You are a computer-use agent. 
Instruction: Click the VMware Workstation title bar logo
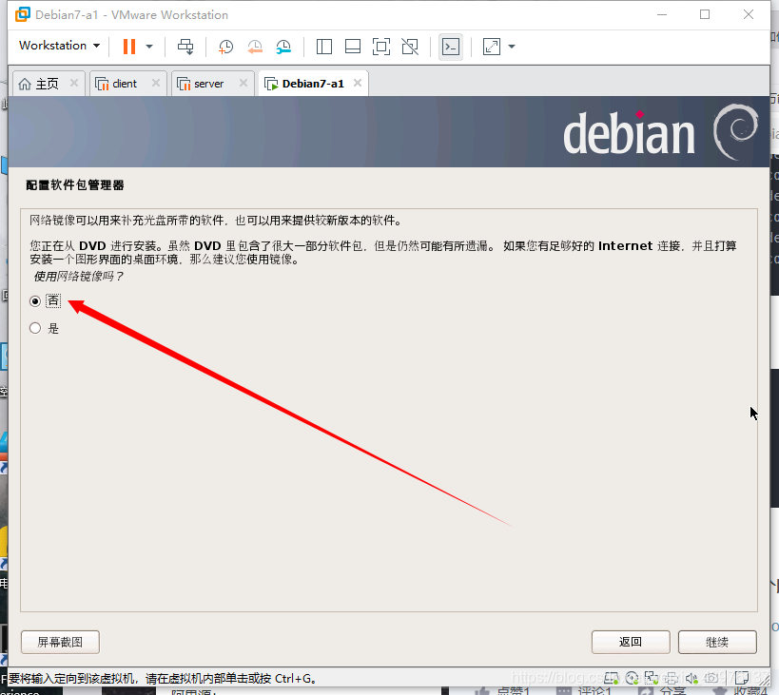click(x=23, y=14)
